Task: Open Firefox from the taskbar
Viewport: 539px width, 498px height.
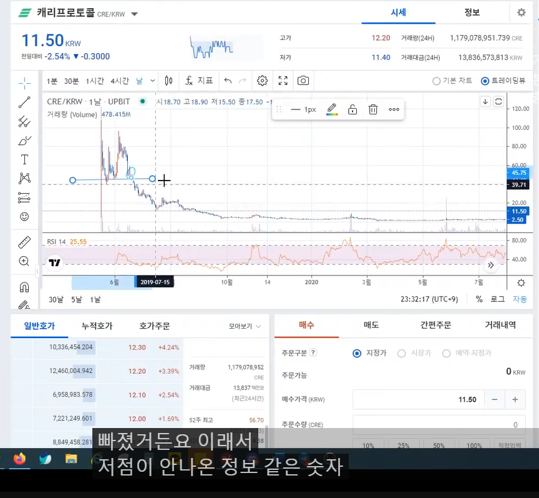Action: click(19, 459)
